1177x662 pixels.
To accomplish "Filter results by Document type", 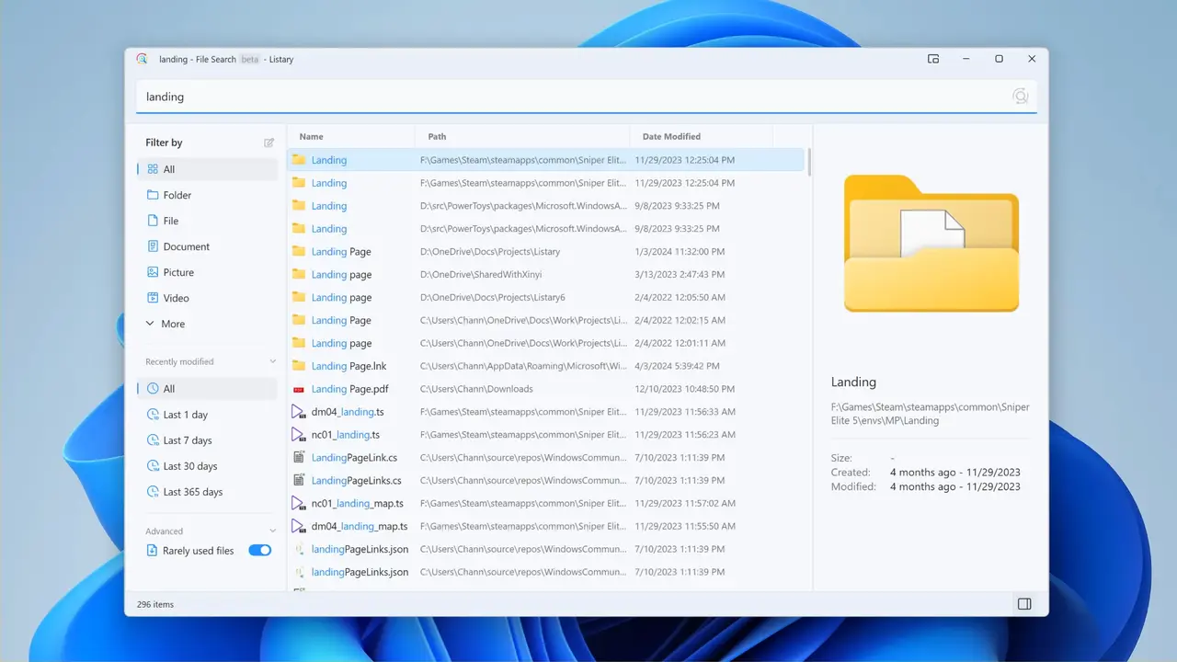I will 187,246.
